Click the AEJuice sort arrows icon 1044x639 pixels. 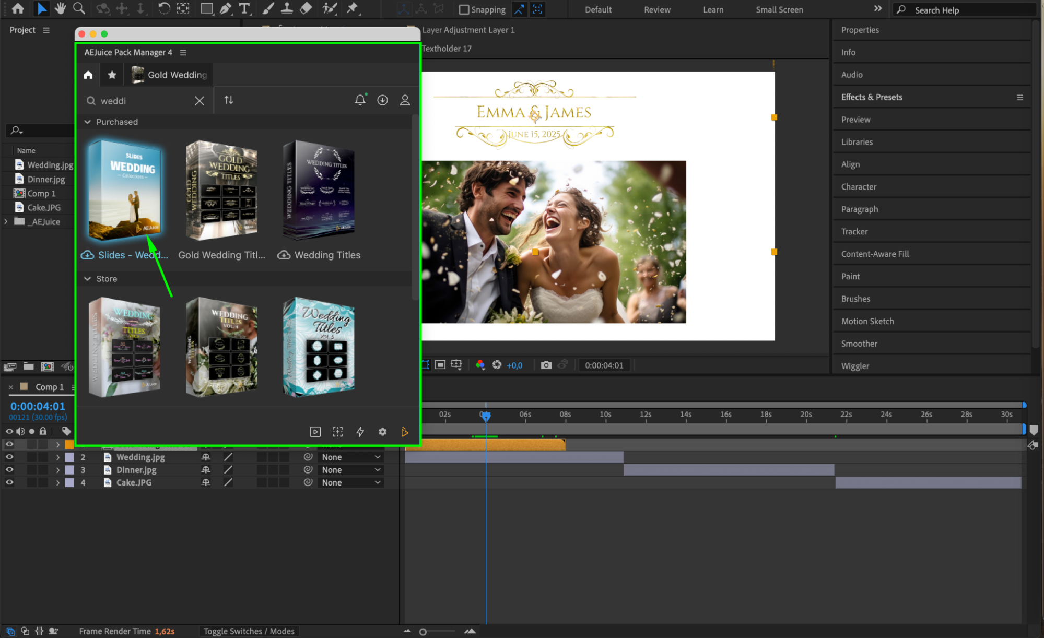click(x=229, y=100)
